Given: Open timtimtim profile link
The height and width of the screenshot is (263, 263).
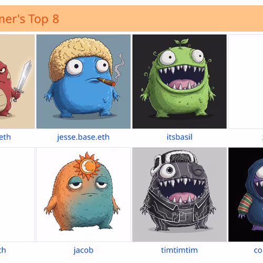Looking at the screenshot, I should coord(179,250).
